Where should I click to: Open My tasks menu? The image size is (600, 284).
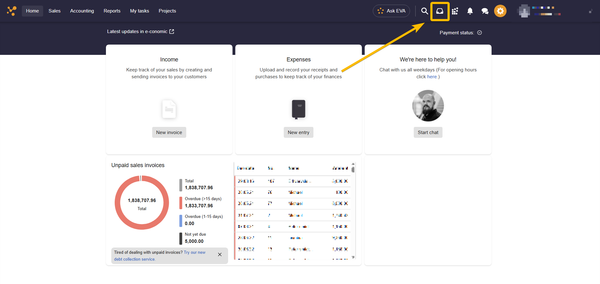click(139, 11)
